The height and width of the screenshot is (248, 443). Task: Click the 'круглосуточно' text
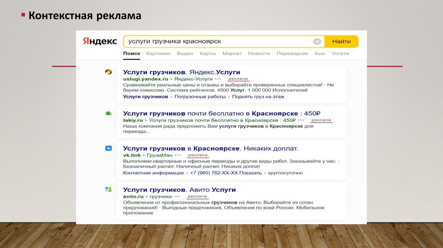286,173
